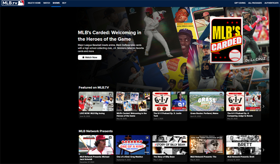This screenshot has width=280, height=164.
Task: Click the Authenticate link
Action: pyautogui.click(x=272, y=3)
